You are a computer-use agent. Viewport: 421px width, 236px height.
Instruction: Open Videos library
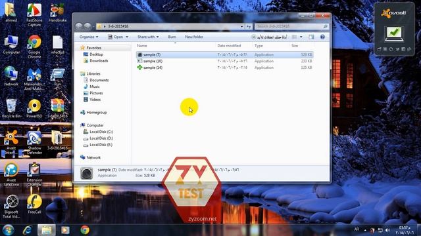(x=95, y=100)
